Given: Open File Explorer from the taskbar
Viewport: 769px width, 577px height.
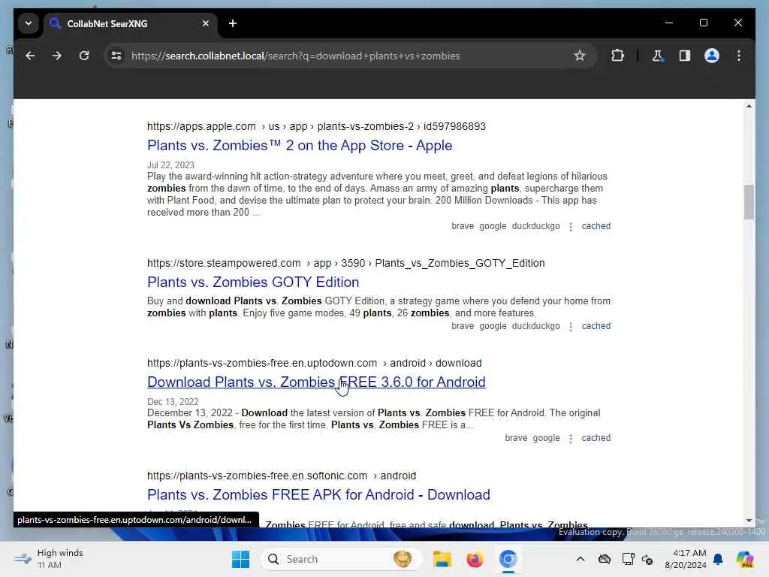Looking at the screenshot, I should click(442, 559).
